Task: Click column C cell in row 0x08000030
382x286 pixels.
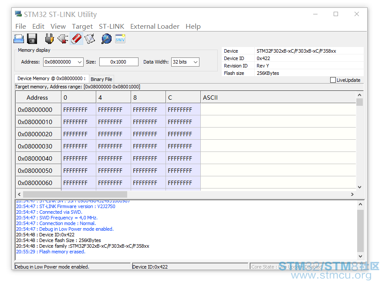Action: (x=183, y=146)
